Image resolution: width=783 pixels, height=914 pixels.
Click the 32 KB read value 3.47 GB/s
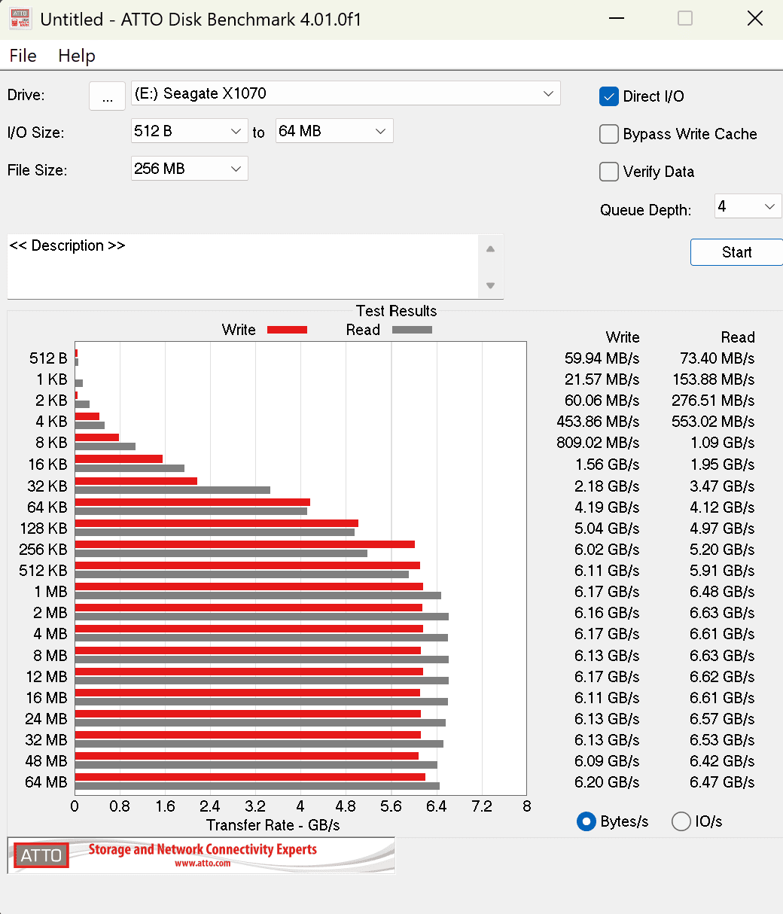click(x=722, y=486)
